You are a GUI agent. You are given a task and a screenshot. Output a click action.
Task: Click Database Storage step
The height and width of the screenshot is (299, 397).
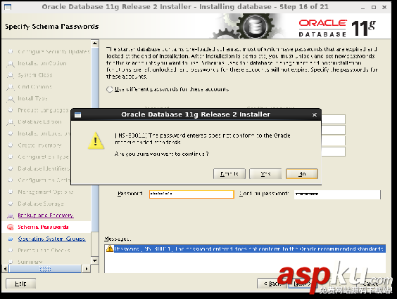(41, 204)
